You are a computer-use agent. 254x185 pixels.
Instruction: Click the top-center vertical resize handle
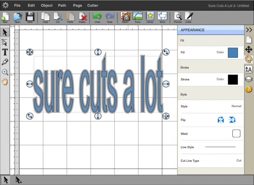[x=98, y=52]
